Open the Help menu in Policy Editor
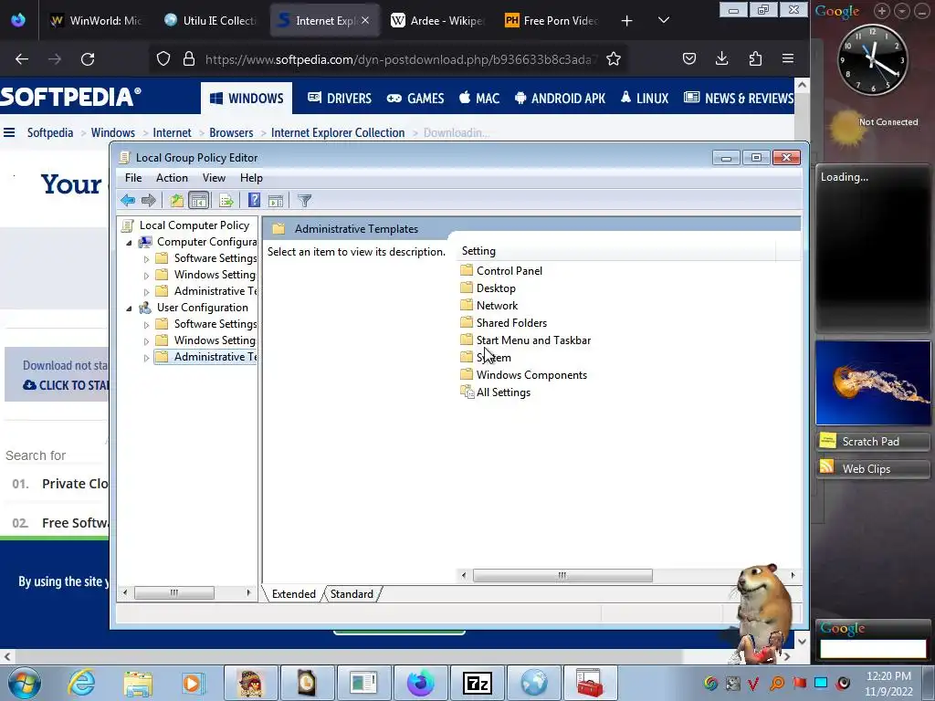Image resolution: width=935 pixels, height=701 pixels. point(251,178)
